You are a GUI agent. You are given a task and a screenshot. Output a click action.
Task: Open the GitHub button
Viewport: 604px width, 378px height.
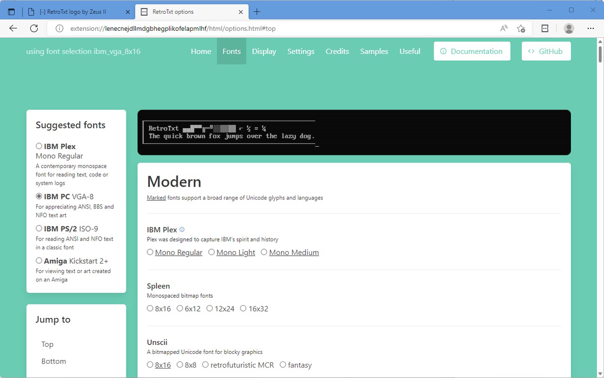(x=546, y=51)
